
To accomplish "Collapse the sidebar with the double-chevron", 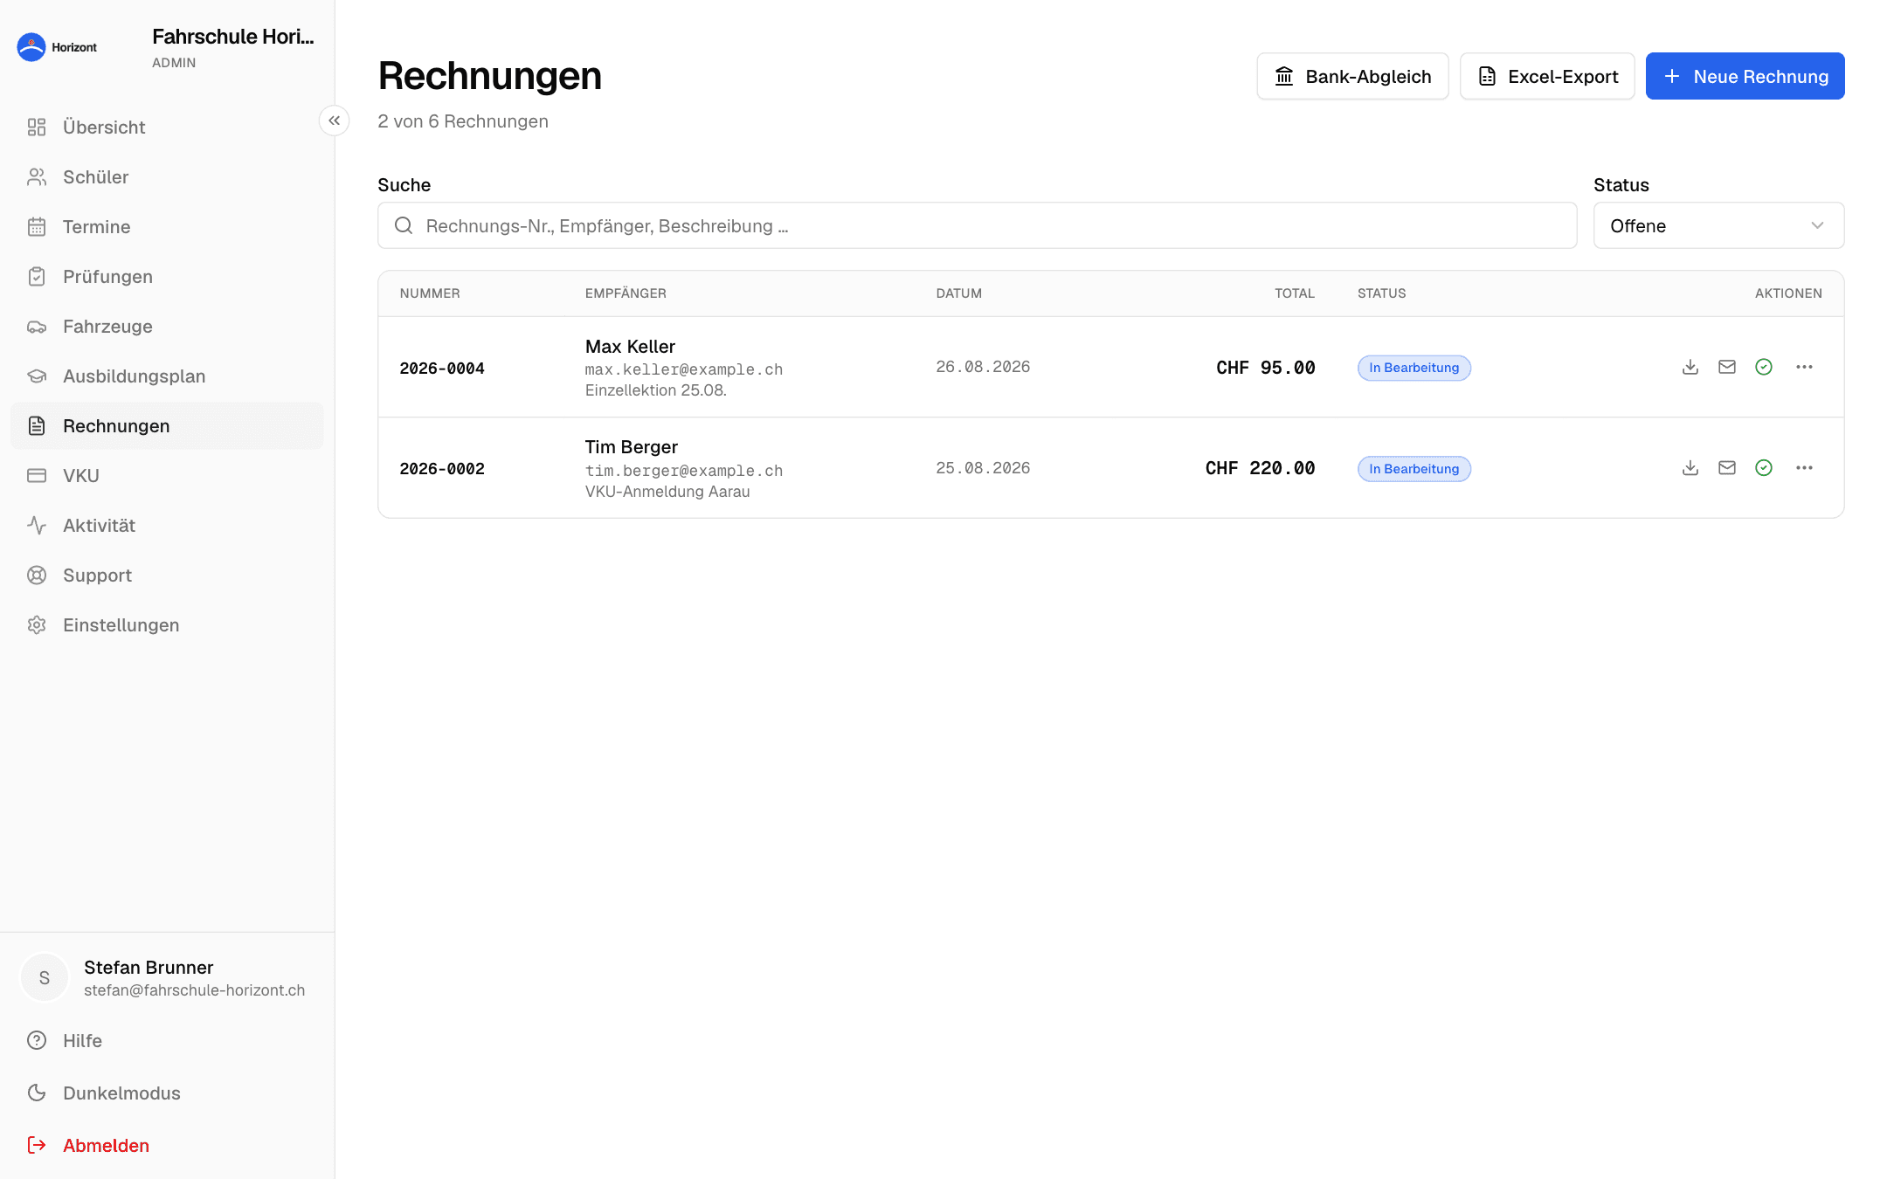I will pos(334,121).
